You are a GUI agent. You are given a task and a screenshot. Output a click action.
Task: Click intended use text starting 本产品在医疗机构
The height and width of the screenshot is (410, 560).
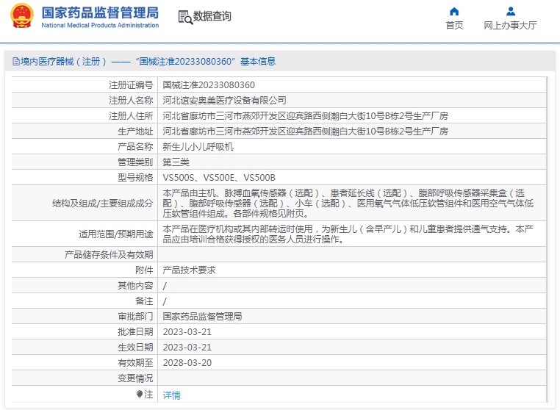(348, 234)
